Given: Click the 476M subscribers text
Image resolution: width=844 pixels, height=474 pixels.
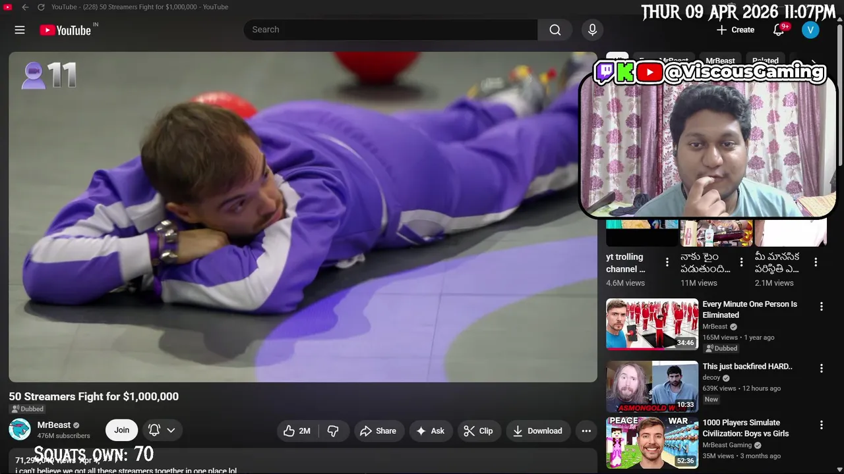Looking at the screenshot, I should pos(63,436).
